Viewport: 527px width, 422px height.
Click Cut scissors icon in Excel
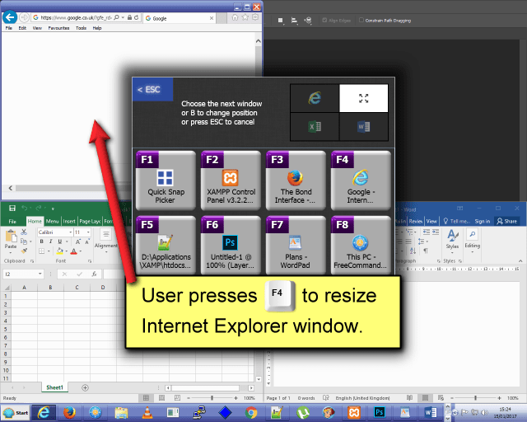tap(24, 232)
